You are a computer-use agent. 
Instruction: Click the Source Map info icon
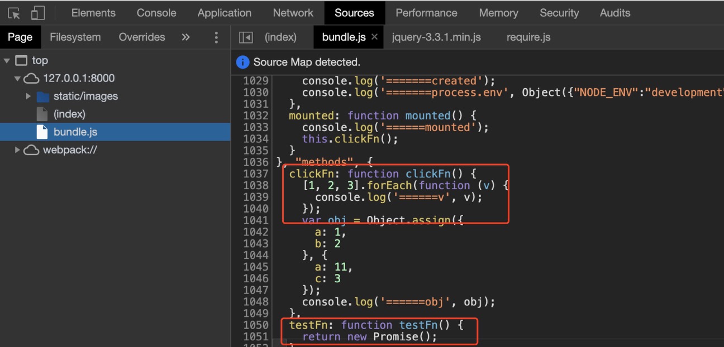(242, 62)
